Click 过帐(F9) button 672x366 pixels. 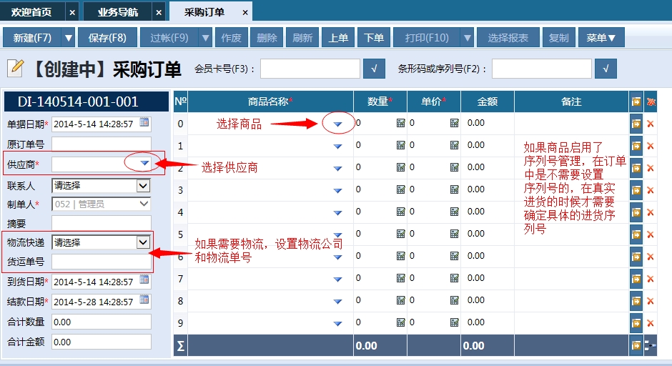coord(169,38)
